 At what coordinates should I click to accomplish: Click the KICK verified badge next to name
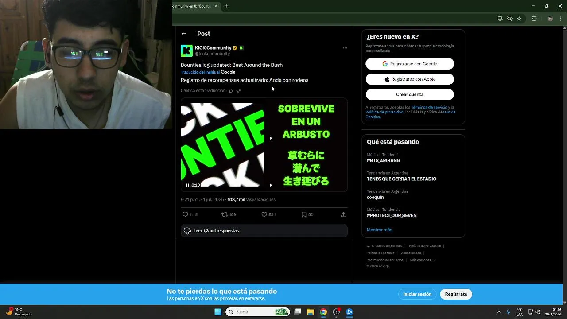[241, 48]
